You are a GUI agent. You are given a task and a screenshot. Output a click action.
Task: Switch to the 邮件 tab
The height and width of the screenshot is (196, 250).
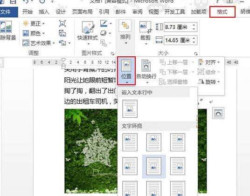click(121, 12)
